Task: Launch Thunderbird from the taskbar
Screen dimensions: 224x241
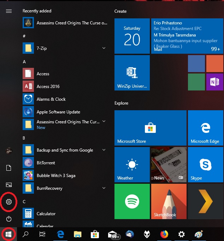Action: (130, 234)
